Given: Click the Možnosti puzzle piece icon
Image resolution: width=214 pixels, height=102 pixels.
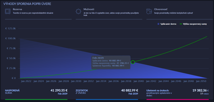Looking at the screenshot, I should (x=78, y=11).
